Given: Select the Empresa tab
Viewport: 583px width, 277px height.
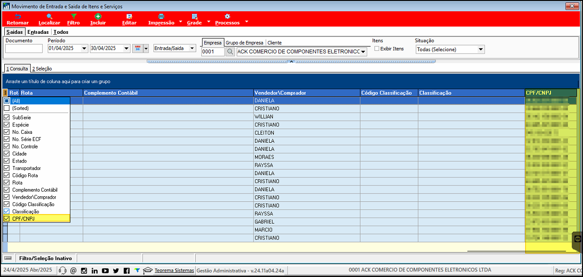Looking at the screenshot, I should point(212,43).
